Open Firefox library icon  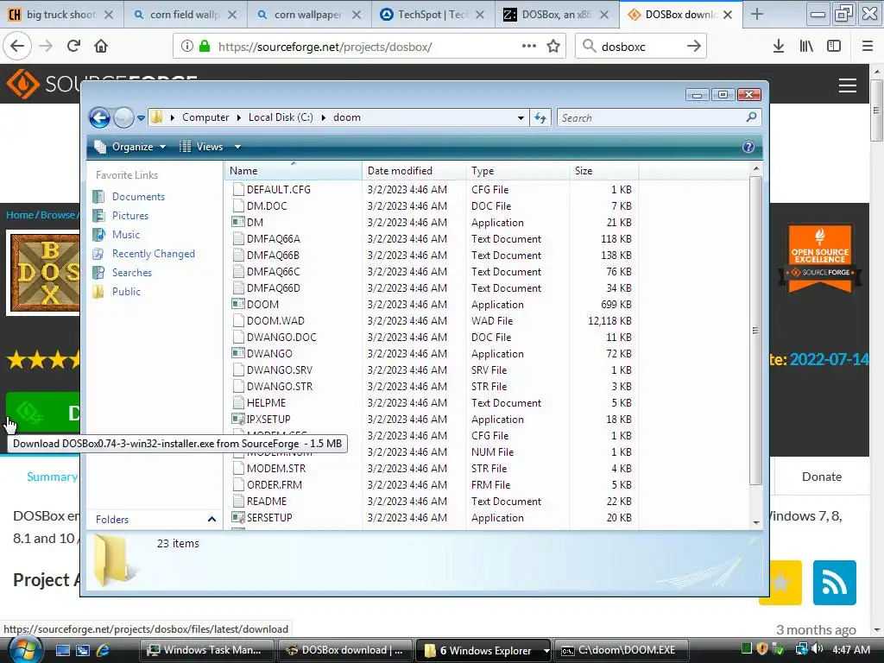806,47
